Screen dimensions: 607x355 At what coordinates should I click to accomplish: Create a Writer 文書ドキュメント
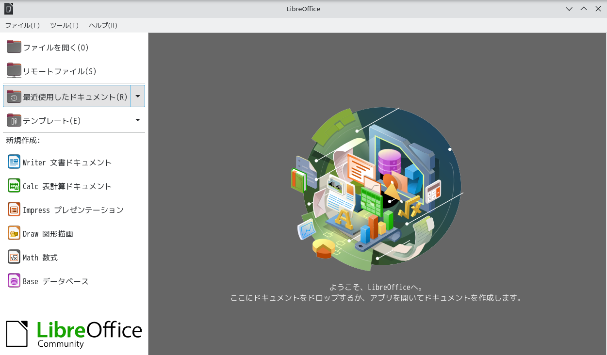(x=74, y=162)
